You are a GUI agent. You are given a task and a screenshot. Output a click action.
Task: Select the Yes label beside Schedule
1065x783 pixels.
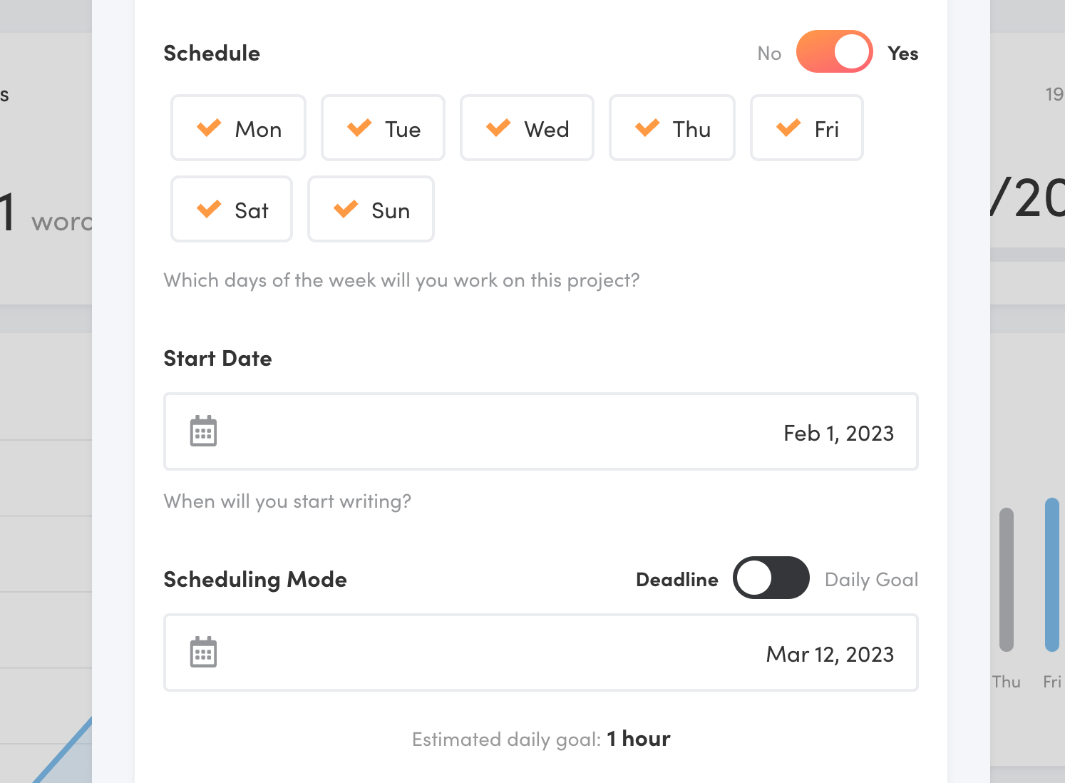pyautogui.click(x=902, y=53)
